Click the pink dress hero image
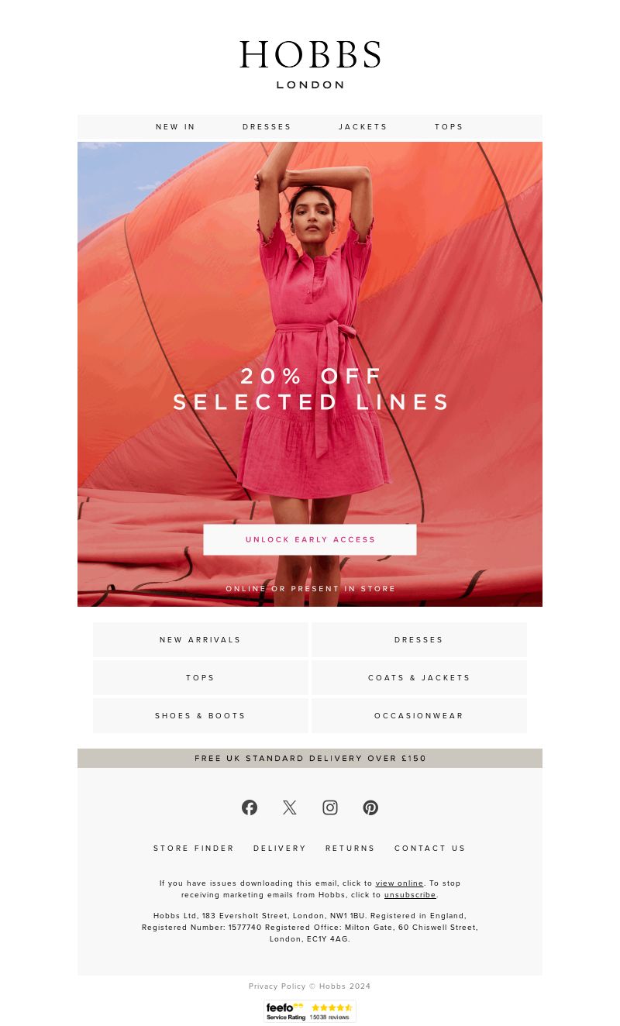Screen dimensions: 620x1026 [x=310, y=325]
